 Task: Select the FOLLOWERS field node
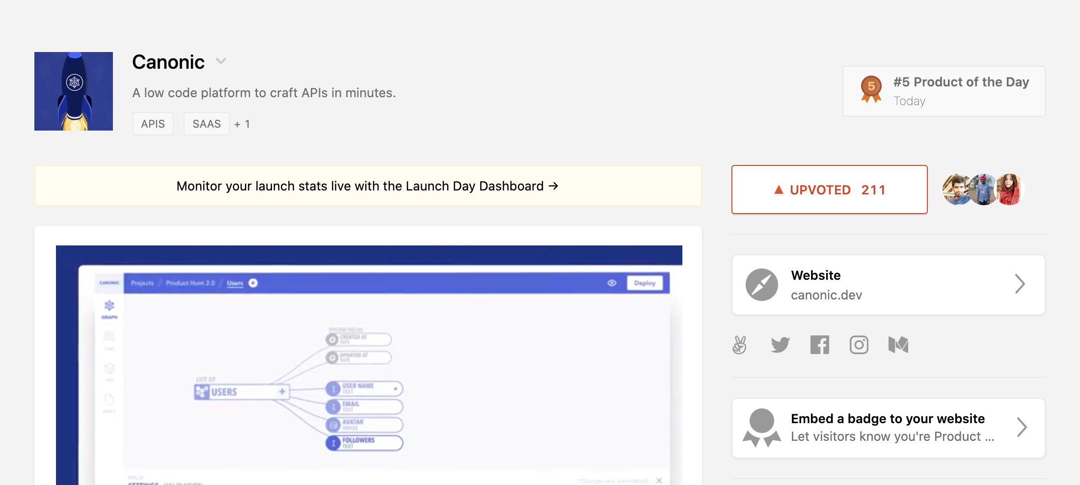[364, 443]
